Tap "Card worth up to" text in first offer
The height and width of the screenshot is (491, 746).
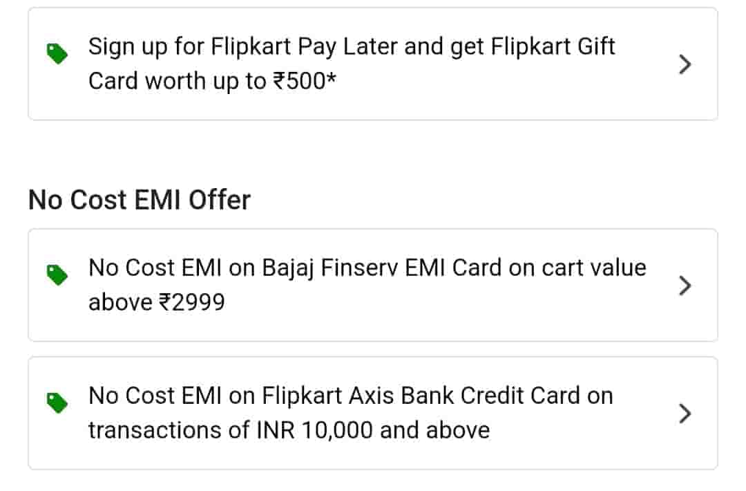pos(177,82)
